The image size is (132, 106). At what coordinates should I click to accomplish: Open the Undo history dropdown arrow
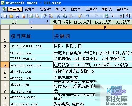[92, 16]
